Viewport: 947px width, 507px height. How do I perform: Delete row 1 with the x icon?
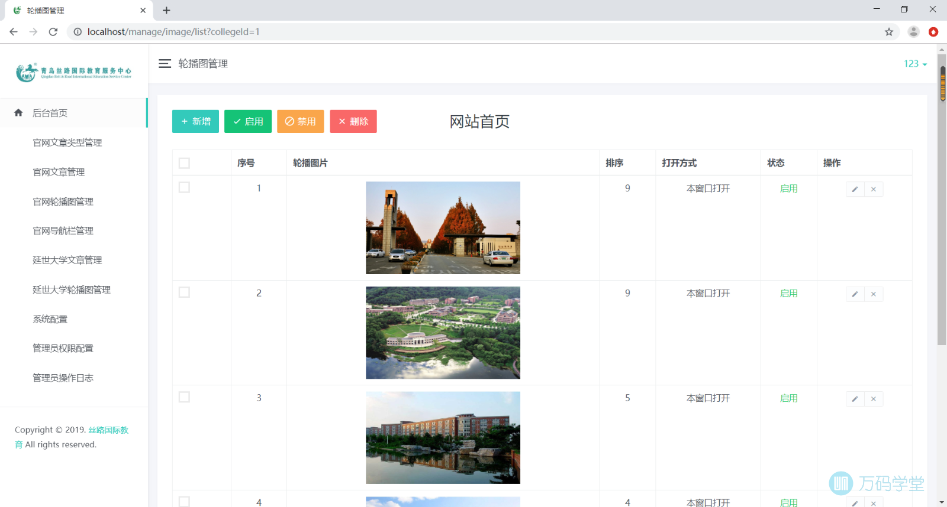(874, 189)
